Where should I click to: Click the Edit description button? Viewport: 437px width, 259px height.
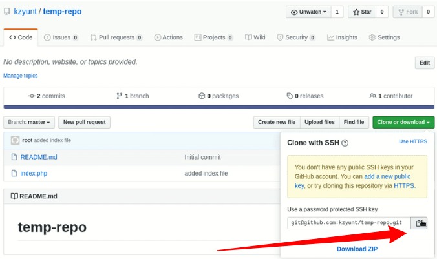point(425,63)
